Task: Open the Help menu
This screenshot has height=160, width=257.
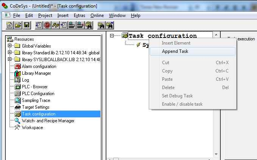Action: [x=136, y=15]
